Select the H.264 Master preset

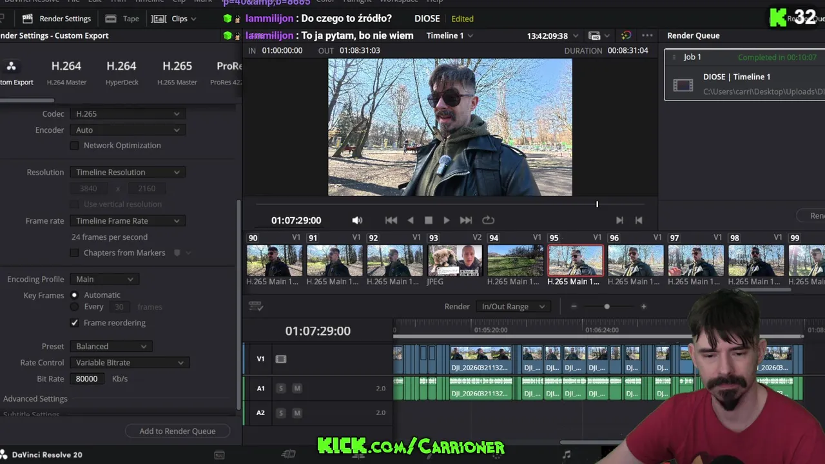click(x=66, y=72)
